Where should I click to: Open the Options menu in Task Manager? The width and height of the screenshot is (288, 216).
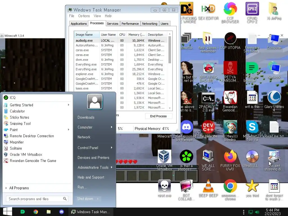(84, 16)
